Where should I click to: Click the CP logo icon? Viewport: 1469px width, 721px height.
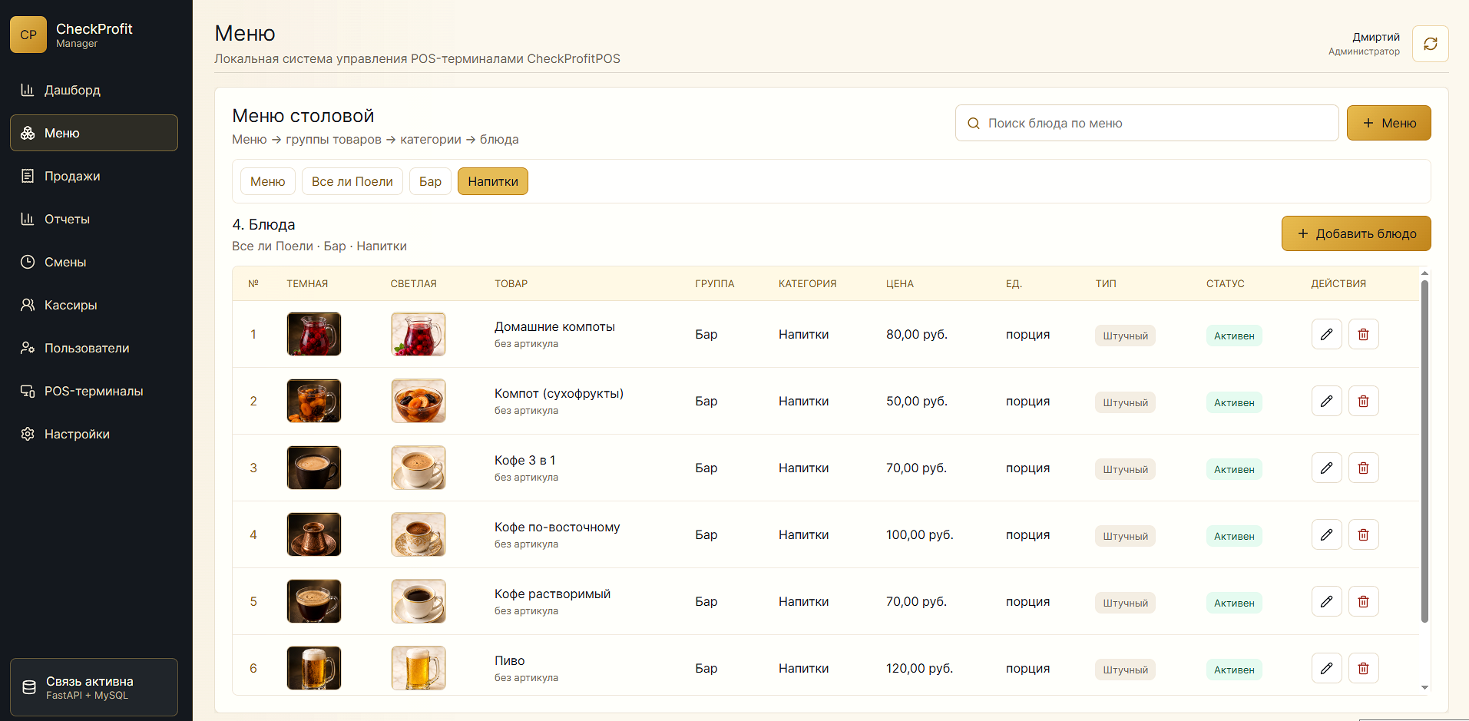click(x=28, y=35)
